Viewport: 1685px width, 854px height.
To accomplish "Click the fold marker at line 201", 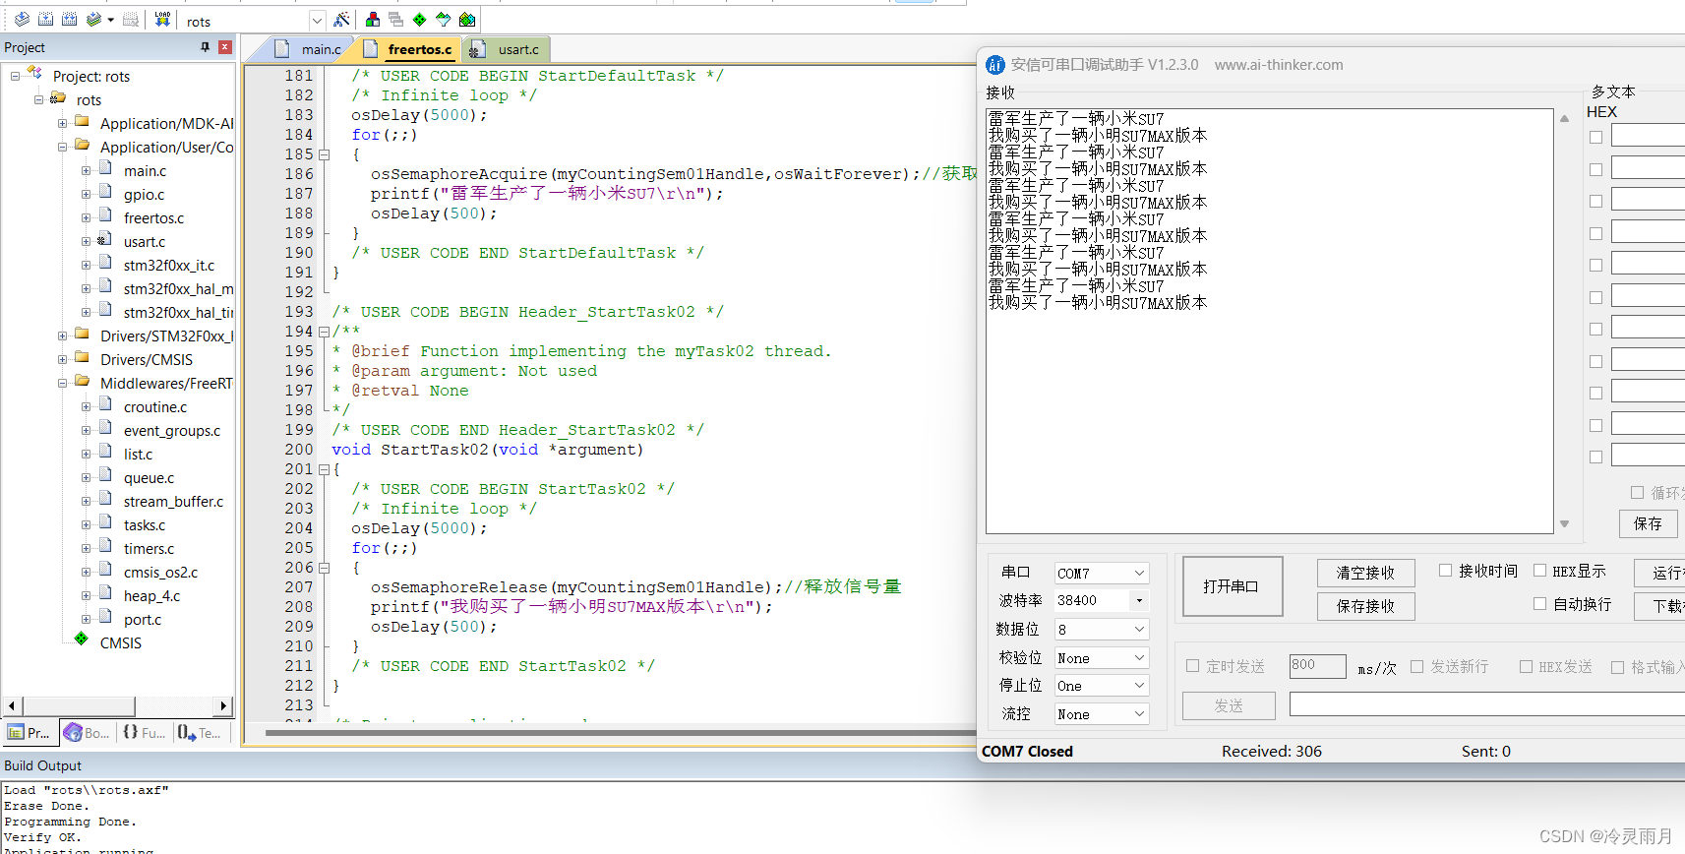I will (324, 469).
